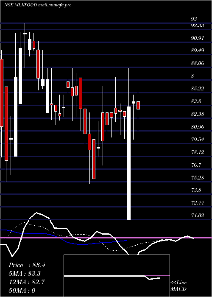
Task: Click the 80.96 price axis label
Action: 198,126
